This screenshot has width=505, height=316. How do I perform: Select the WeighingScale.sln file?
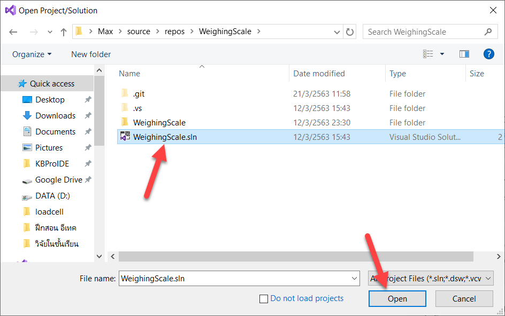pyautogui.click(x=310, y=137)
